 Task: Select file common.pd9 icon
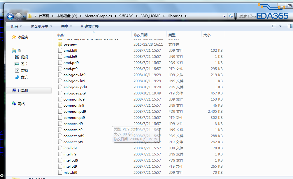pyautogui.click(x=60, y=112)
